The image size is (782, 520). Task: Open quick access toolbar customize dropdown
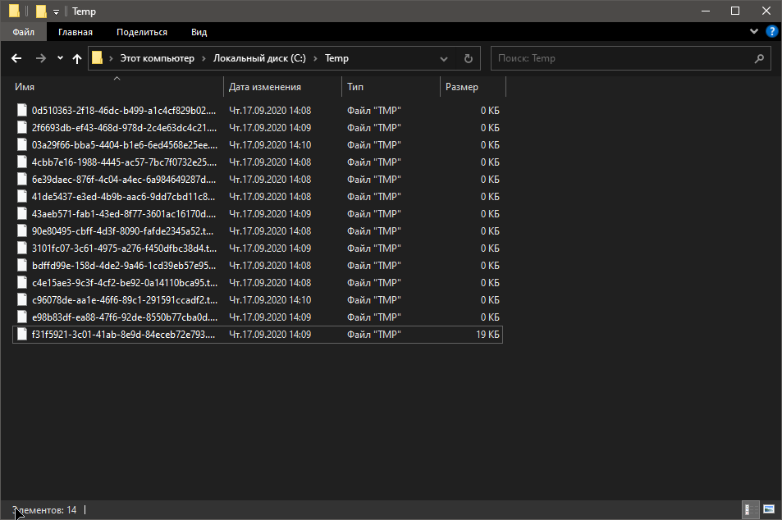tap(56, 11)
